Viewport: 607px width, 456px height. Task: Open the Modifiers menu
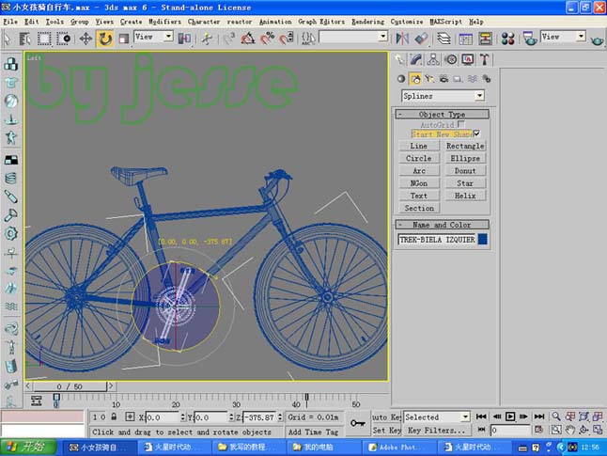click(165, 22)
